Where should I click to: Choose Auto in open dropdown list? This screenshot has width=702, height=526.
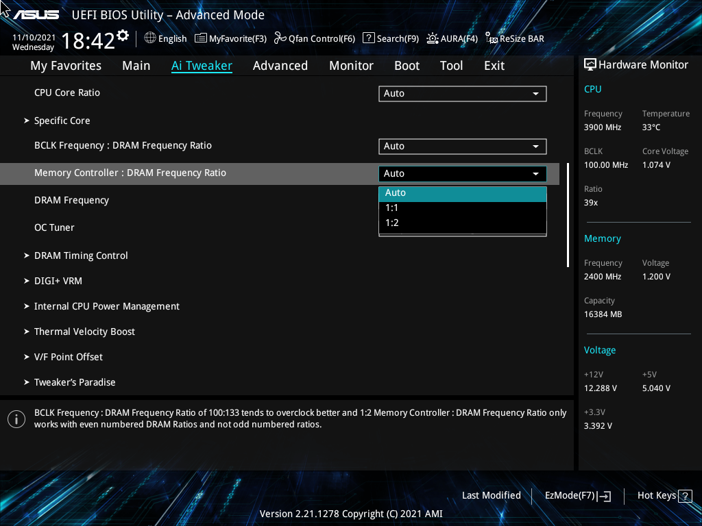[x=463, y=193]
